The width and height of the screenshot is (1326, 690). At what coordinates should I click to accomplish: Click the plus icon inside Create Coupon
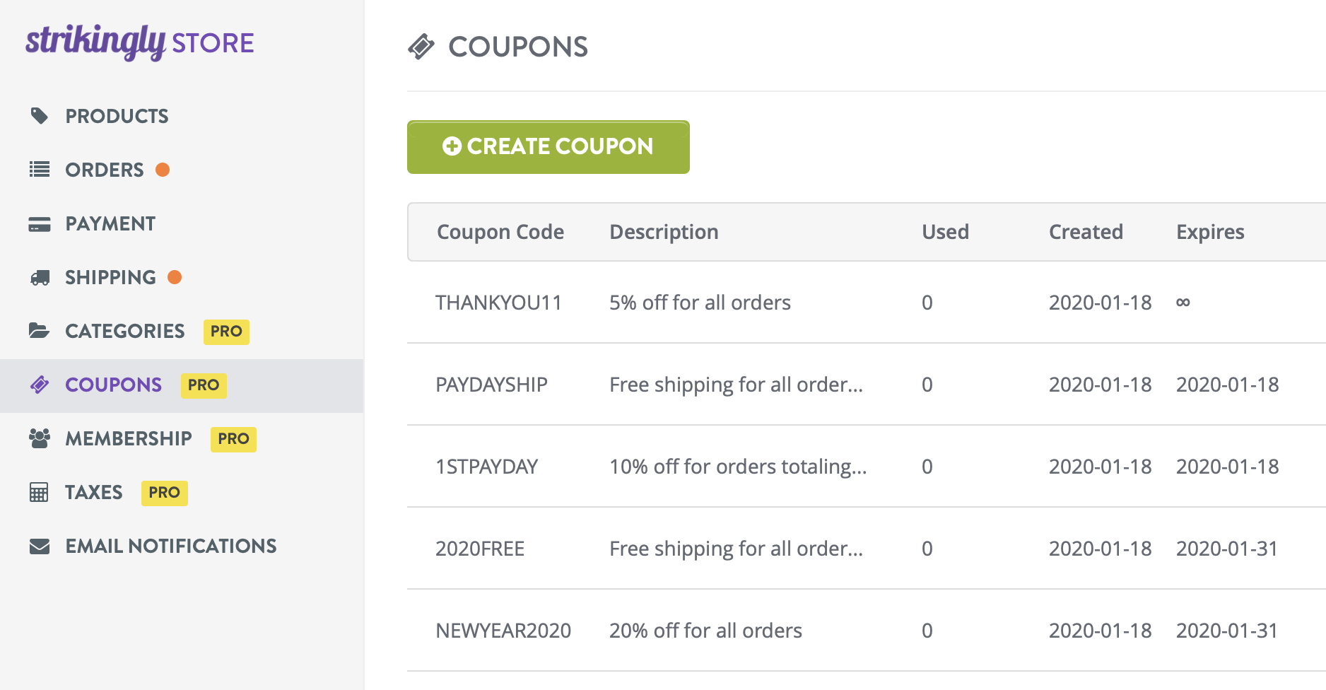tap(452, 146)
